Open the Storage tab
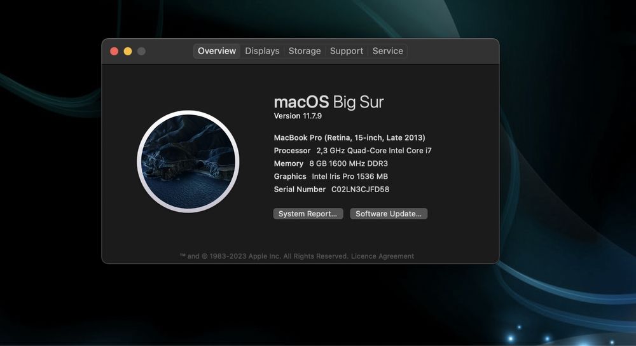Image resolution: width=636 pixels, height=346 pixels. [305, 51]
